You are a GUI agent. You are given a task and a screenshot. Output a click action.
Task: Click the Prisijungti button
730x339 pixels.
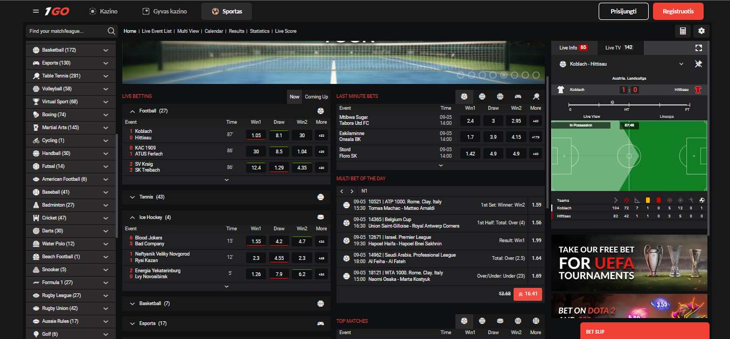pos(623,11)
